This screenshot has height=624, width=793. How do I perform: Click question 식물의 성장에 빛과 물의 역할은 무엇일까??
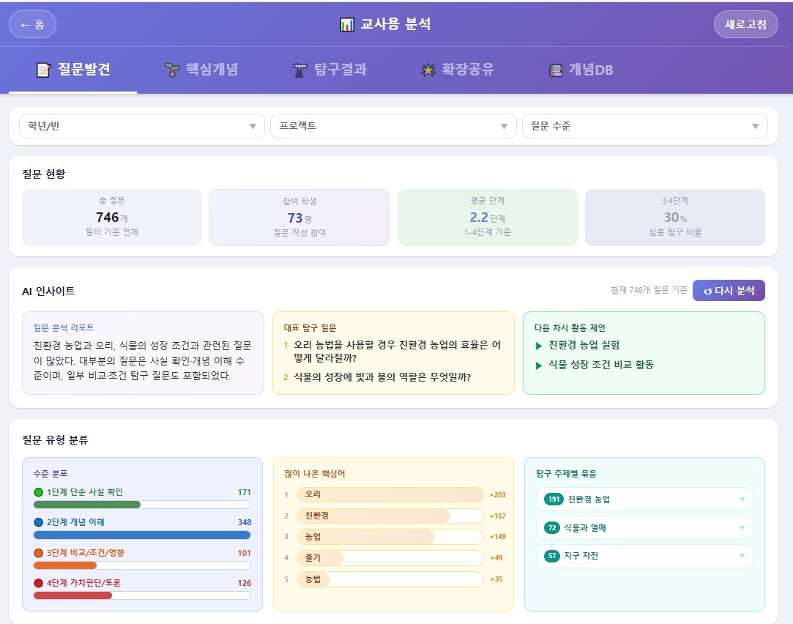pos(382,377)
